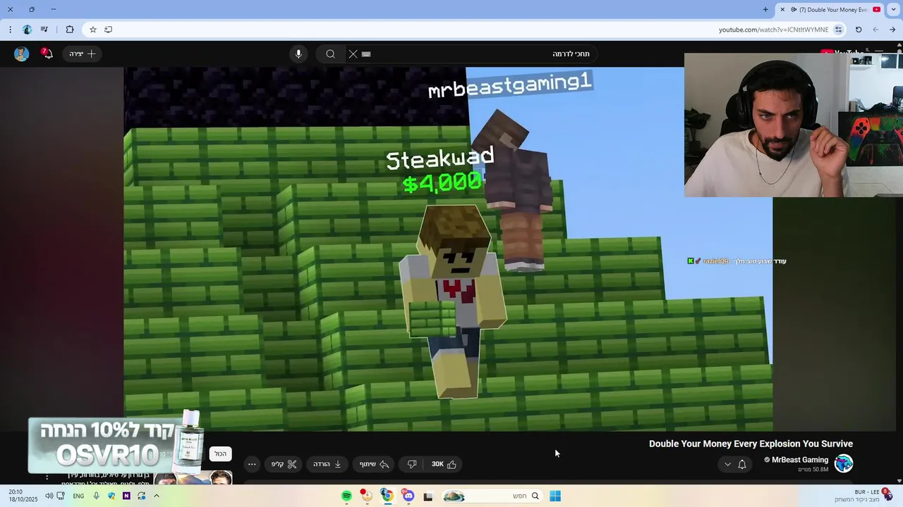Run search with magnifier icon
The width and height of the screenshot is (903, 507).
[x=330, y=54]
